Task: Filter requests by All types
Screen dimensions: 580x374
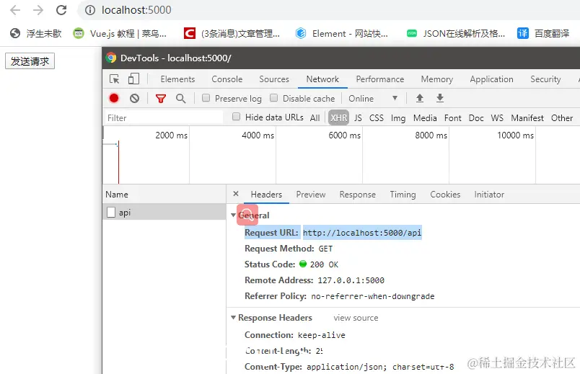Action: 315,118
